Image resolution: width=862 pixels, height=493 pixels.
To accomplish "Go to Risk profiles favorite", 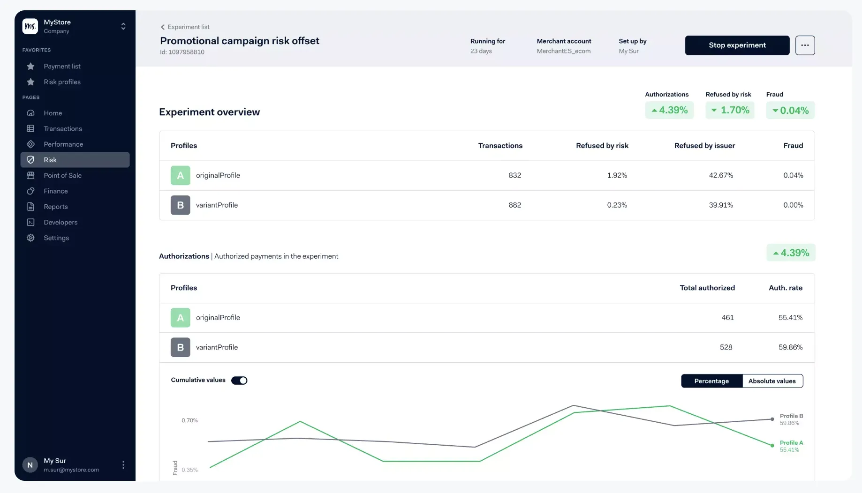I will coord(62,82).
